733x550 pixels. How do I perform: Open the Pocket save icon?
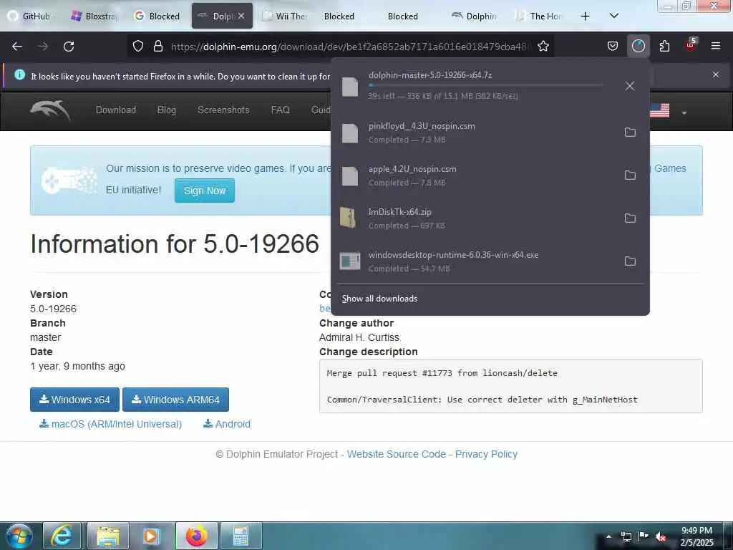point(613,47)
